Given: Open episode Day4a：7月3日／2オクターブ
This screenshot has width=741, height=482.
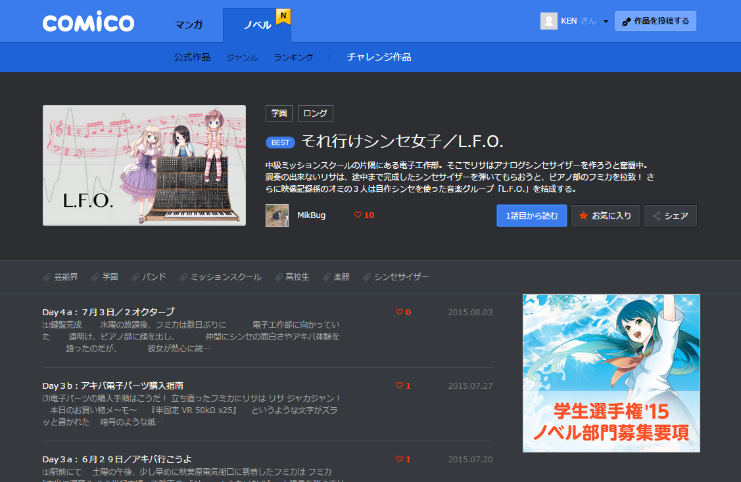Looking at the screenshot, I should [108, 312].
